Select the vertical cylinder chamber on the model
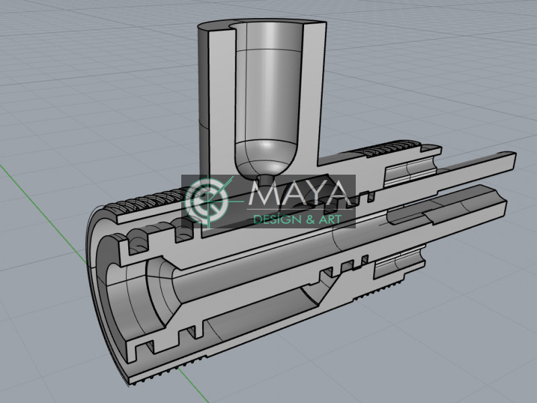This screenshot has width=537, height=403. click(262, 99)
